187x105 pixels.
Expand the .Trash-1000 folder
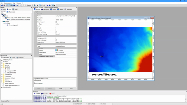[2, 64]
